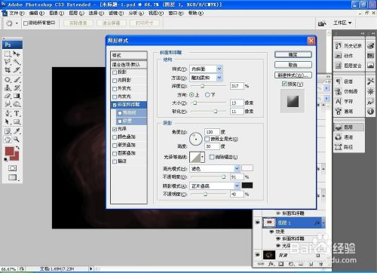This screenshot has height=273, width=377.
Task: Enable the 颜色叠加 (Color Overlay) checkbox
Action: coord(115,137)
